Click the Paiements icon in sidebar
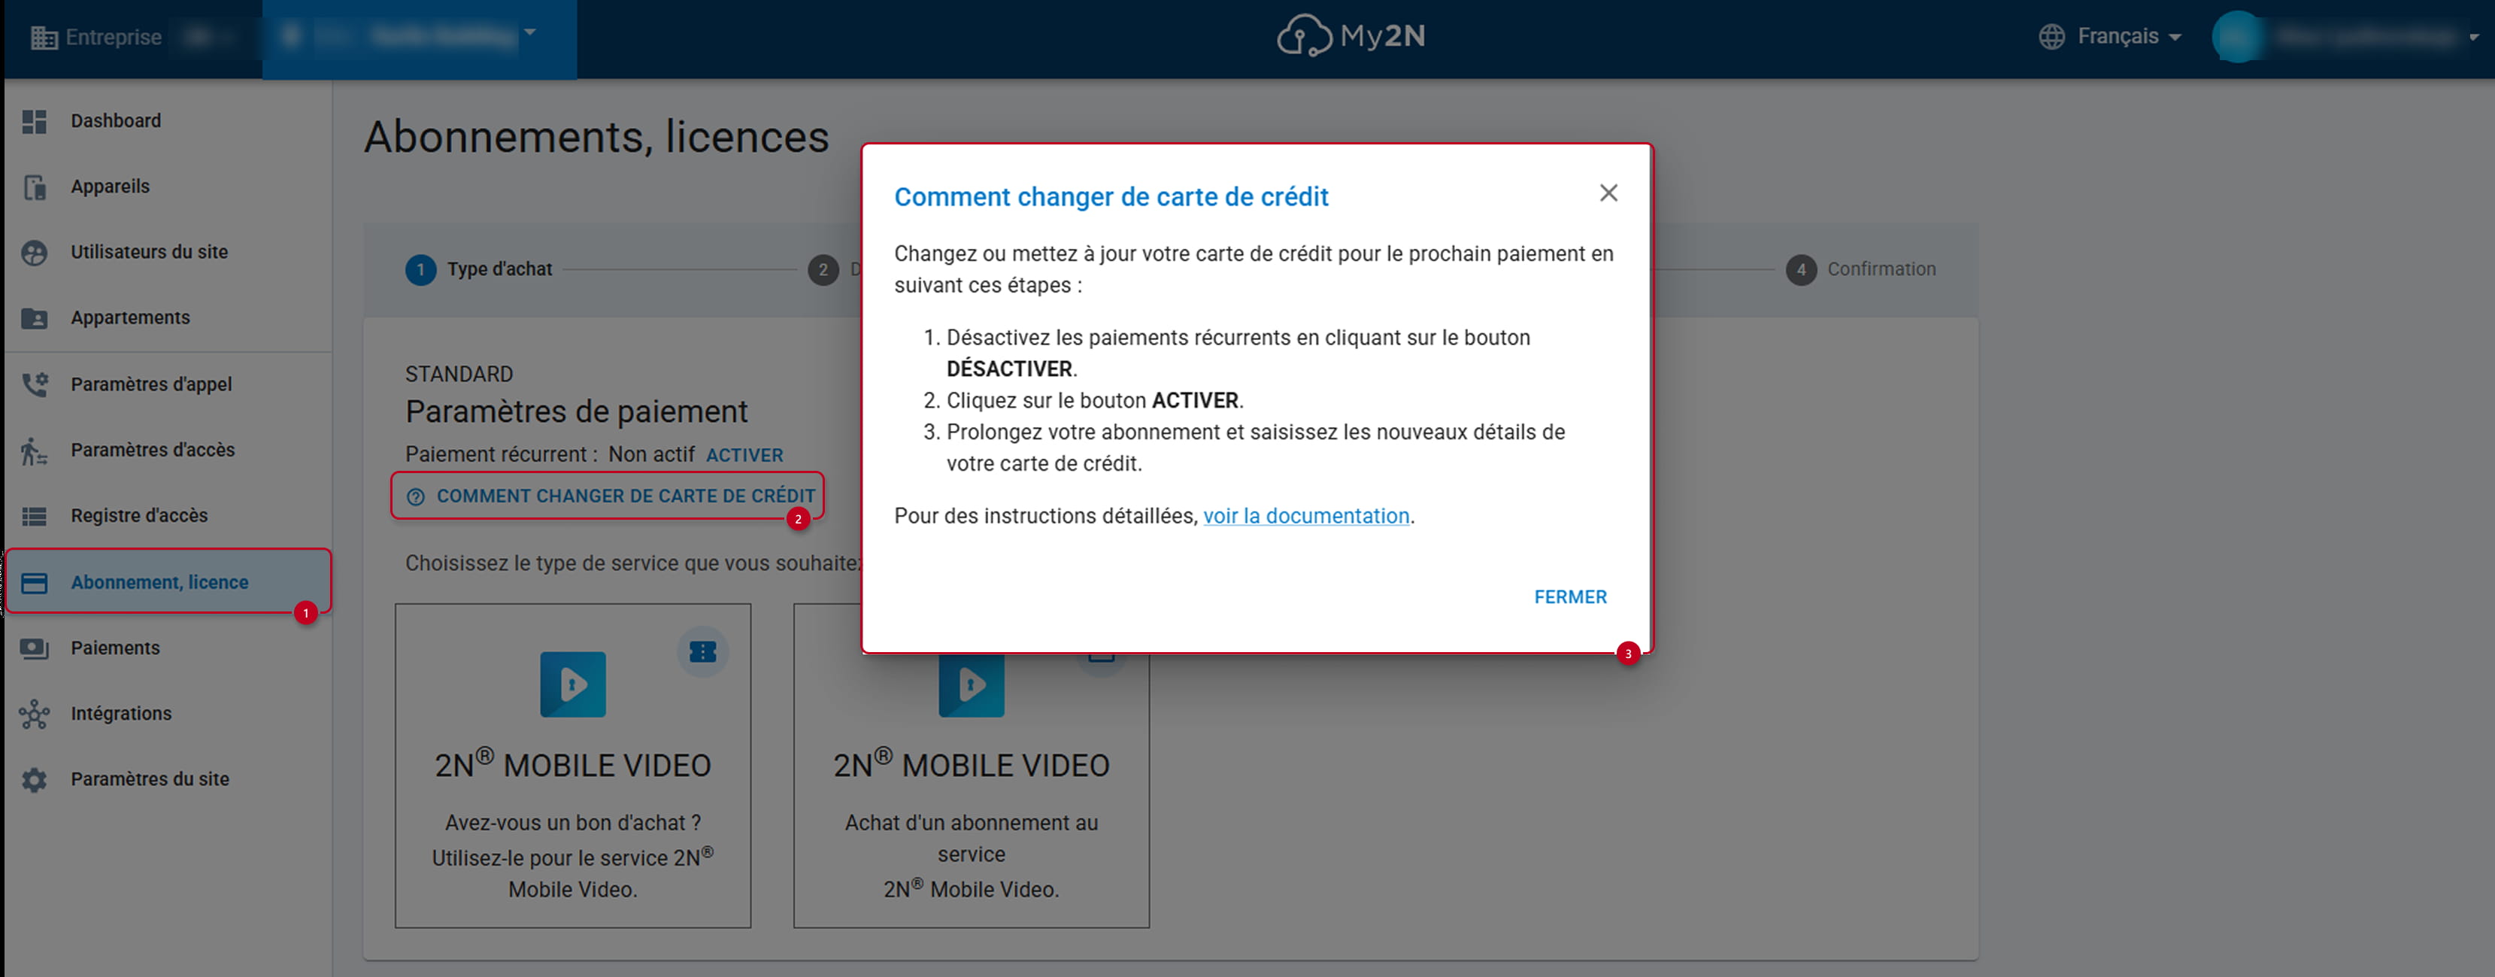Image resolution: width=2495 pixels, height=977 pixels. [x=35, y=648]
